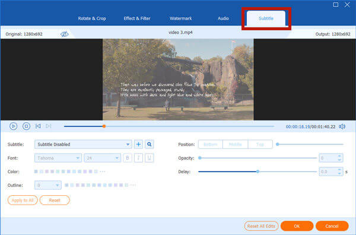Decrease the Delay value with down arrow
This screenshot has height=235, width=356.
pyautogui.click(x=339, y=173)
